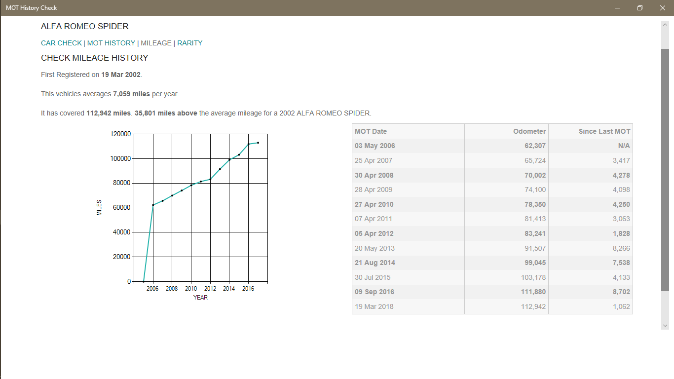Screen dimensions: 674x379
Task: Select the MILEAGE tab text
Action: (156, 43)
